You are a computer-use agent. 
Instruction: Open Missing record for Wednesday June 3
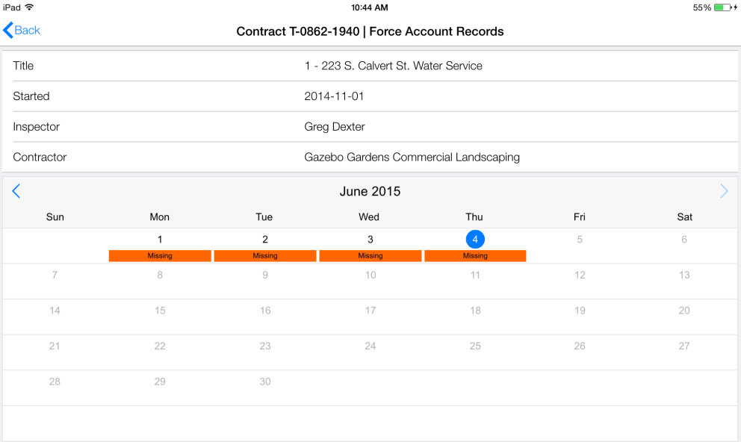pos(370,255)
